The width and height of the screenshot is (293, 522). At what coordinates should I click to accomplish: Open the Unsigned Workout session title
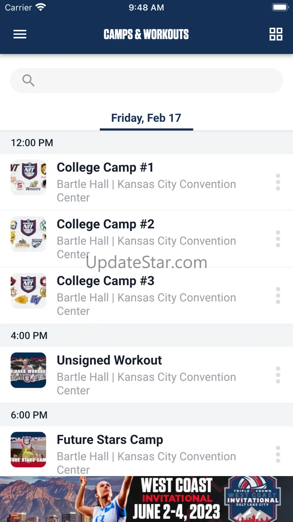pyautogui.click(x=109, y=360)
